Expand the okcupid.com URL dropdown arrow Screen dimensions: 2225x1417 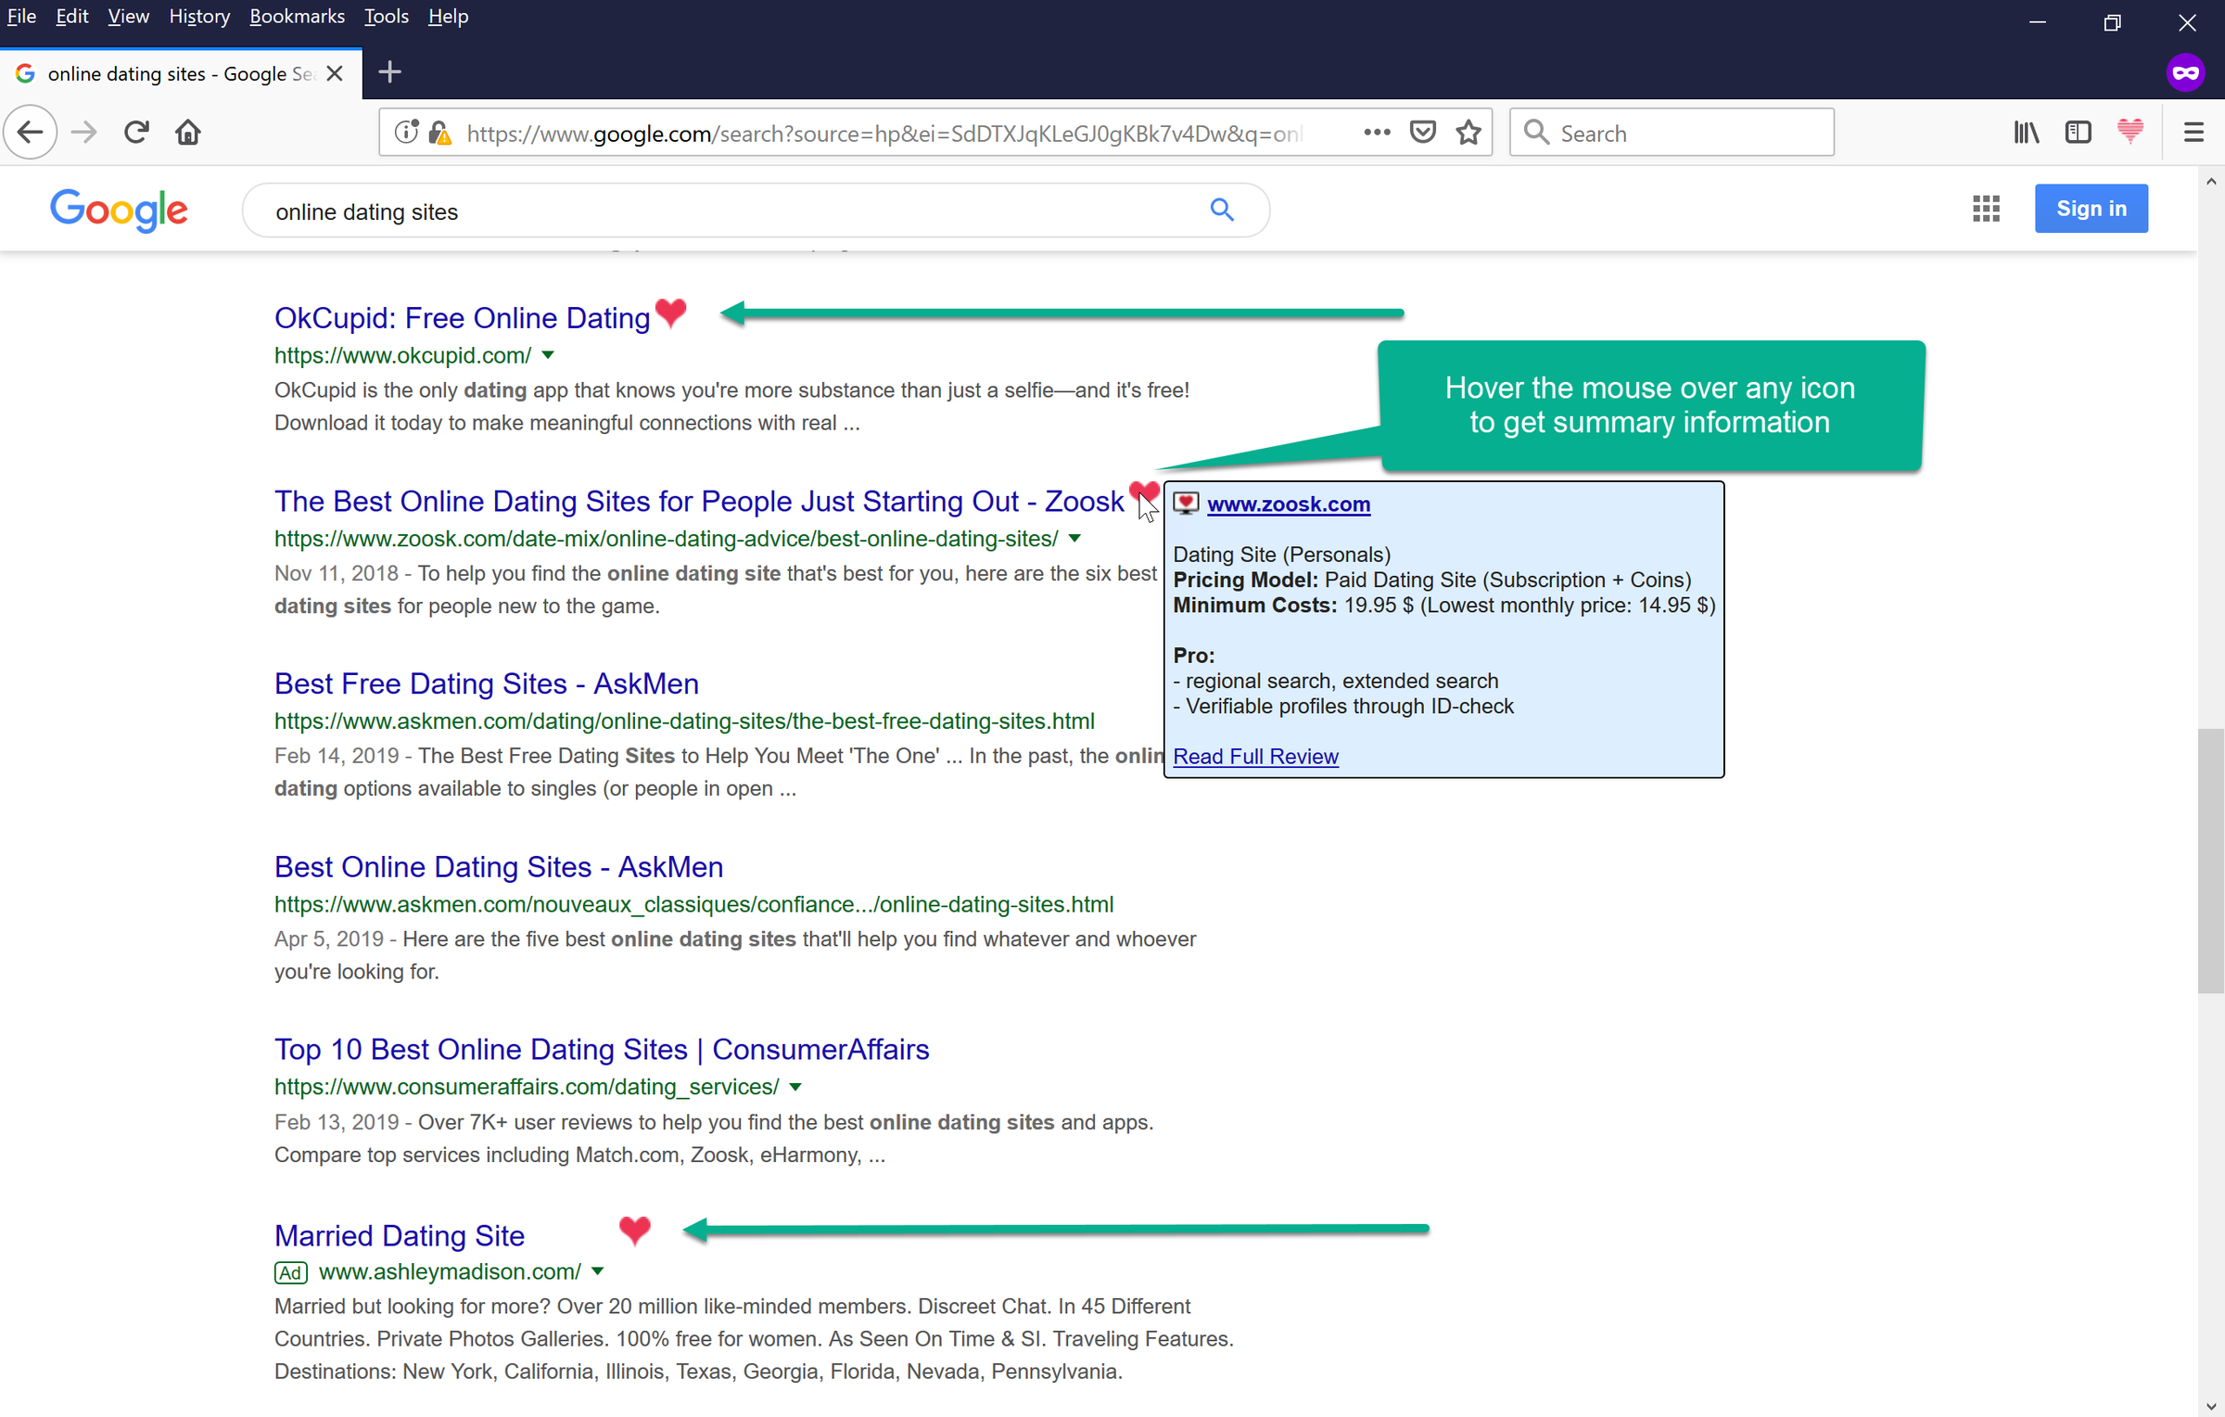548,355
